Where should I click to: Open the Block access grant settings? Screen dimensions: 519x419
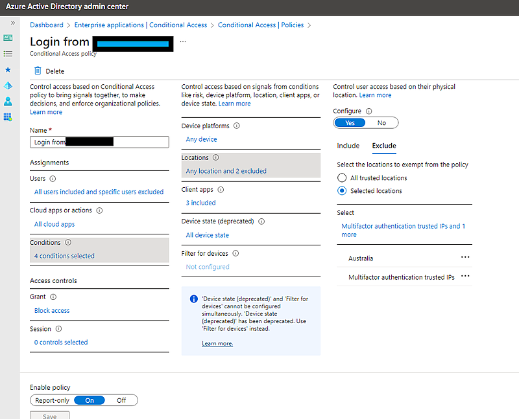[51, 310]
